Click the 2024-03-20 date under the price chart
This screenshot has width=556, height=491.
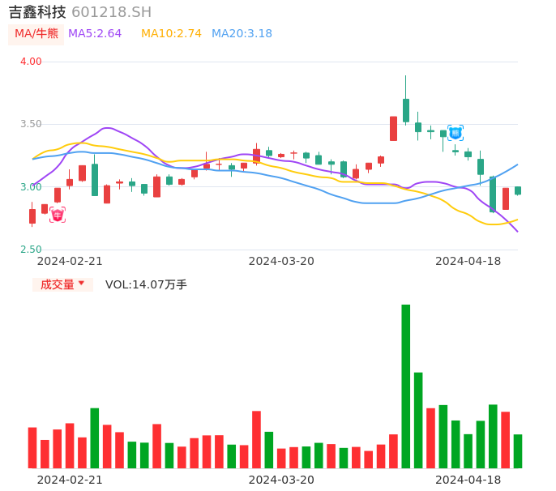281,261
